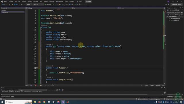This screenshot has width=184, height=104.
Task: Click the Save All icon
Action: point(17,5)
